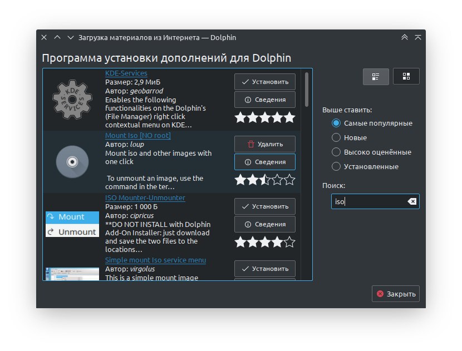Click the Simple mount Iso screenshot thumbnail

click(72, 274)
